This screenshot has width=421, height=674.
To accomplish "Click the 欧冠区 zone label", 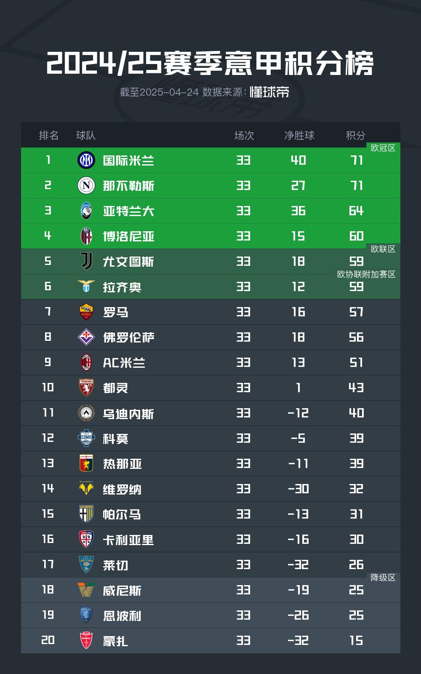I will (383, 148).
